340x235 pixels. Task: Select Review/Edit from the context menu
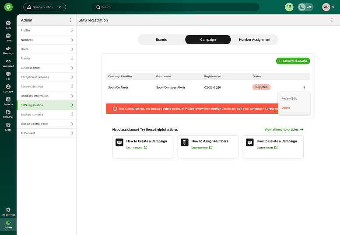coord(289,98)
